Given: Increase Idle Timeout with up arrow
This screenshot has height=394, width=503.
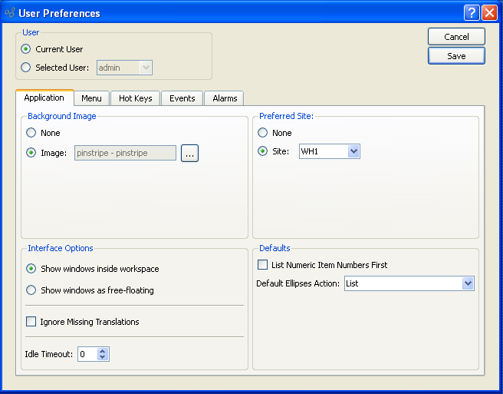Looking at the screenshot, I should tap(104, 350).
